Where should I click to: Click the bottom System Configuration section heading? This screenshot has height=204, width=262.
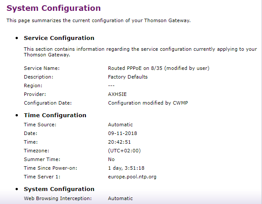tap(59, 189)
